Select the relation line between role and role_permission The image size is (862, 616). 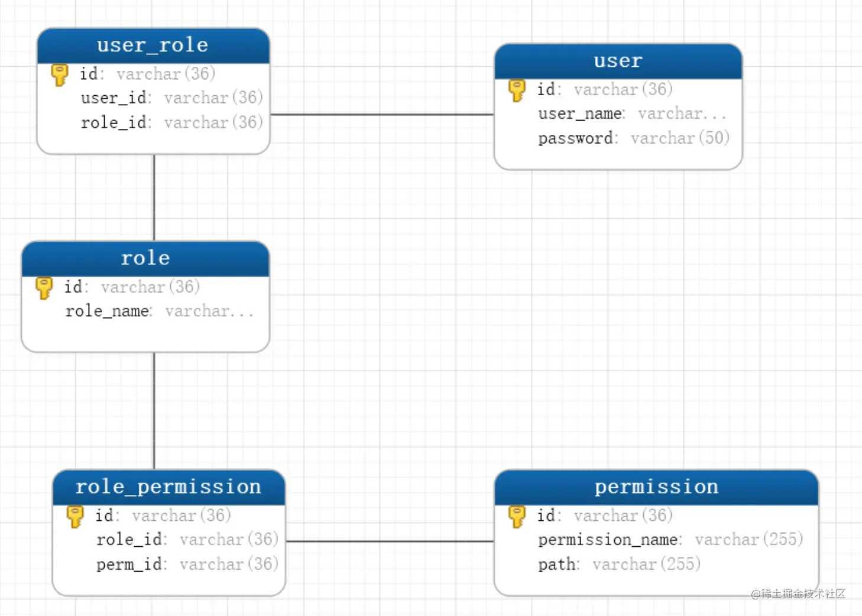coord(154,411)
